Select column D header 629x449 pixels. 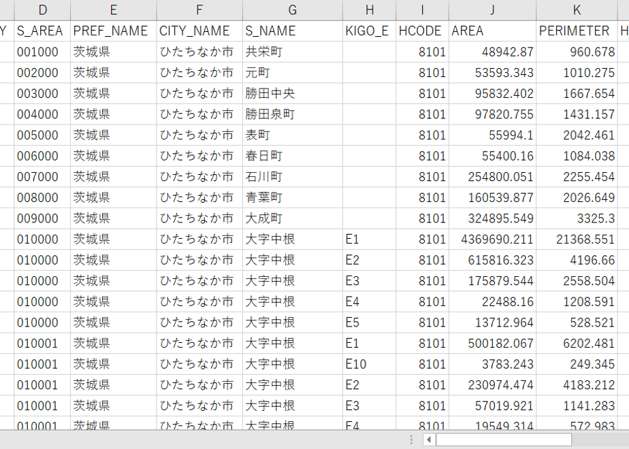pyautogui.click(x=42, y=10)
